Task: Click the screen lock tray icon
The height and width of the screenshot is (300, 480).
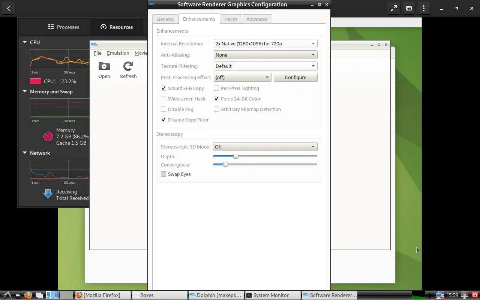Action: [x=465, y=295]
